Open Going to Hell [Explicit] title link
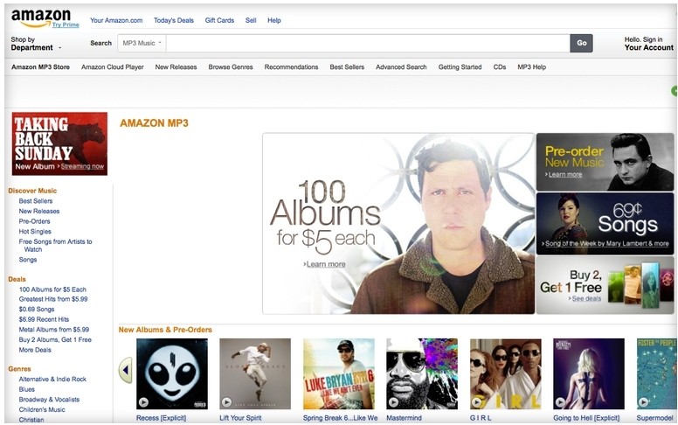678x425 pixels. click(586, 418)
